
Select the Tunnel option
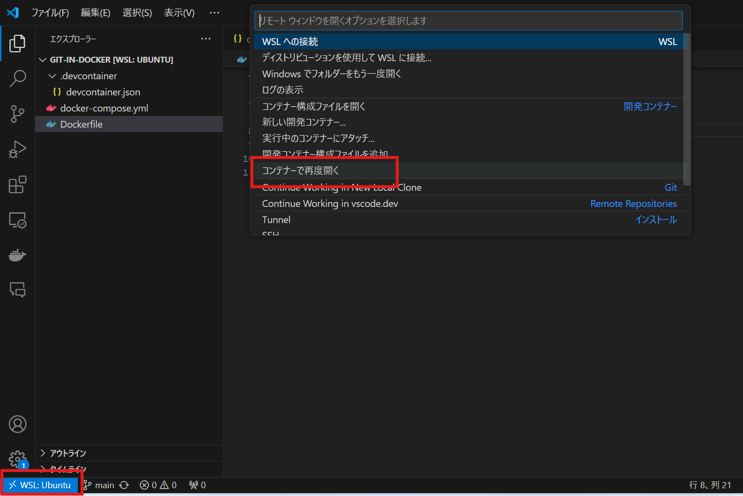coord(469,220)
